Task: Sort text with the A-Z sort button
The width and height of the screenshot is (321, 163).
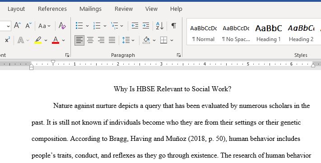Action: (160, 26)
